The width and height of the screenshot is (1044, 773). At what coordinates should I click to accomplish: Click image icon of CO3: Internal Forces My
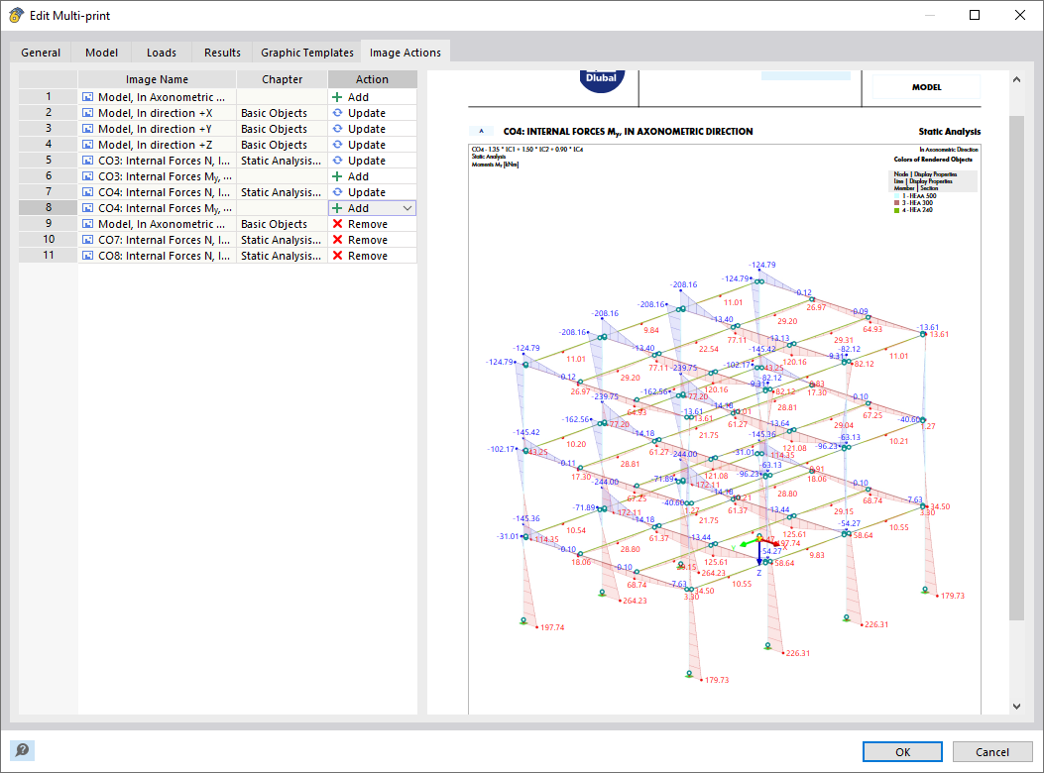point(87,176)
